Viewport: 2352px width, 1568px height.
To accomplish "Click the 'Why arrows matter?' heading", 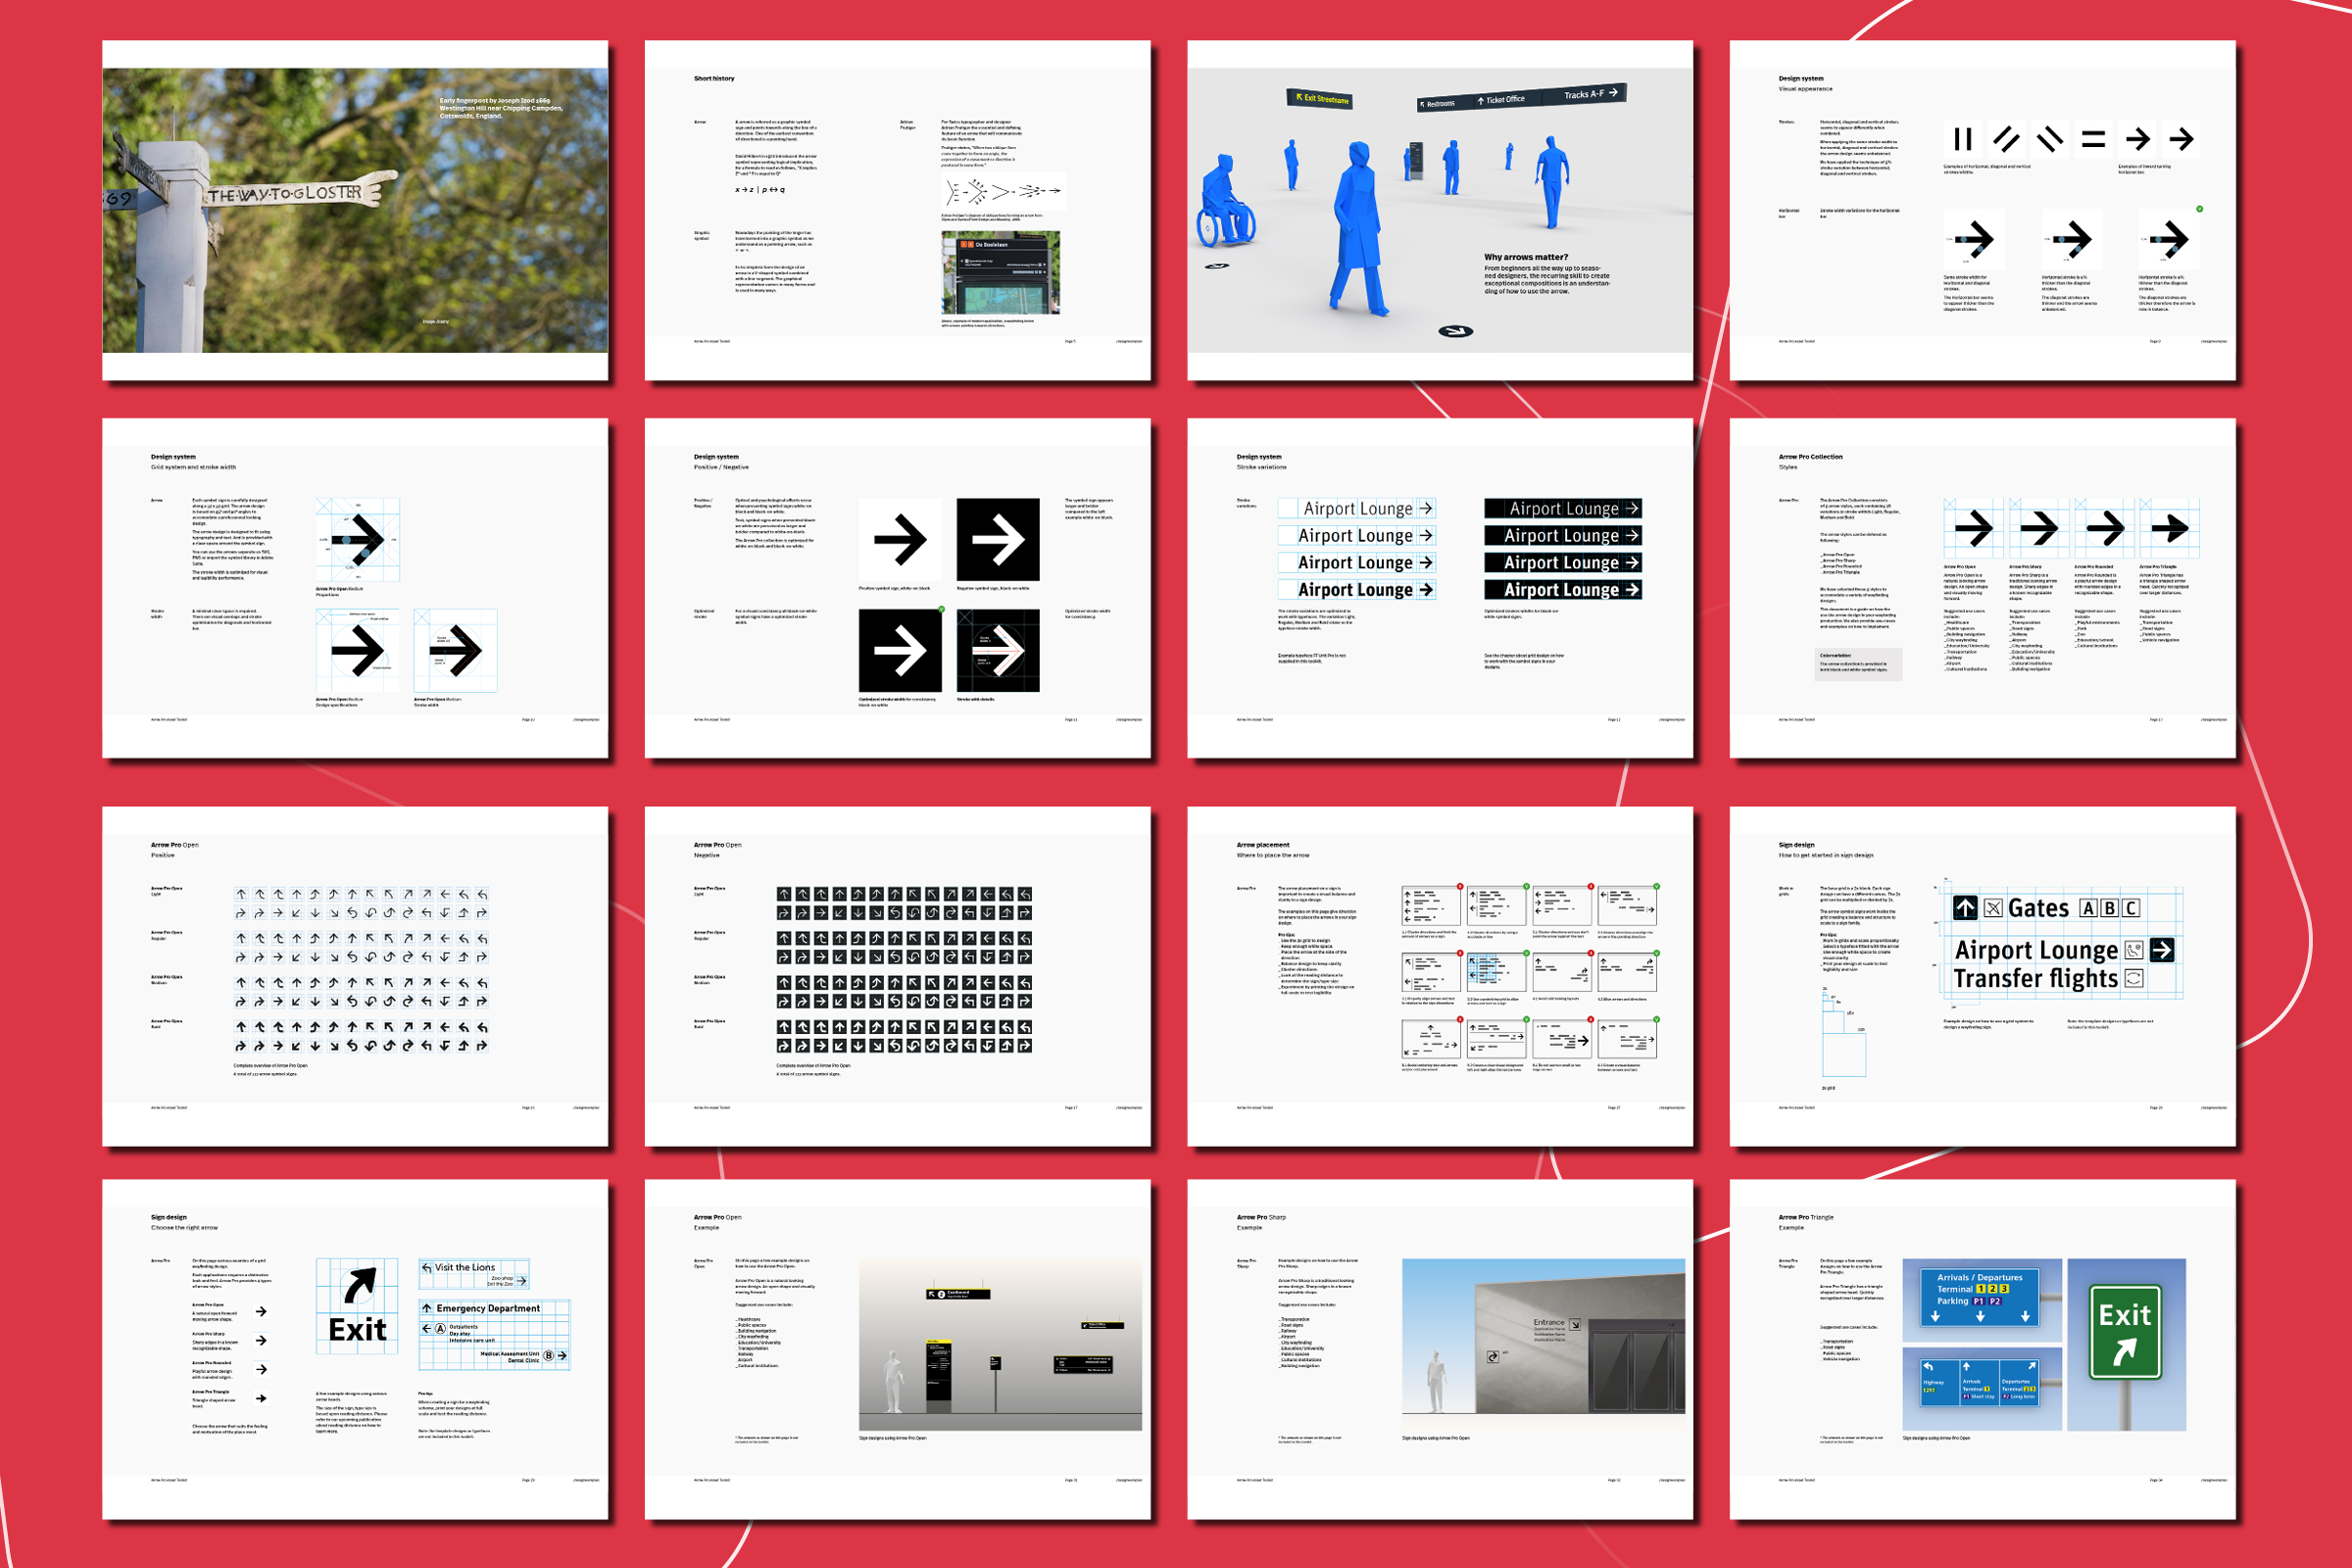I will click(x=1526, y=257).
